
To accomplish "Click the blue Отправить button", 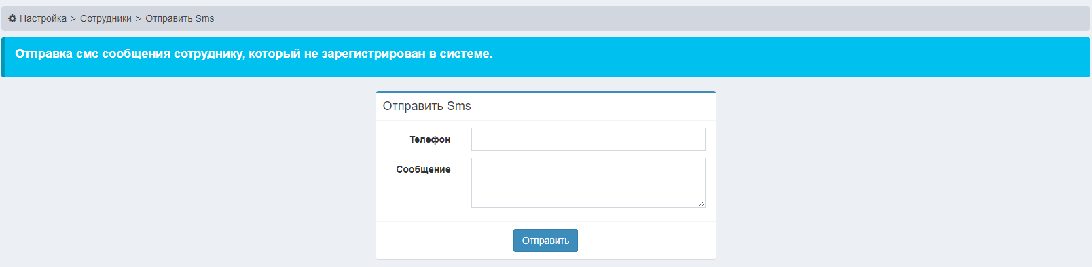I will tap(545, 241).
